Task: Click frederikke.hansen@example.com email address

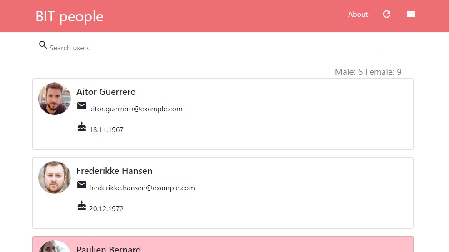Action: tap(142, 188)
